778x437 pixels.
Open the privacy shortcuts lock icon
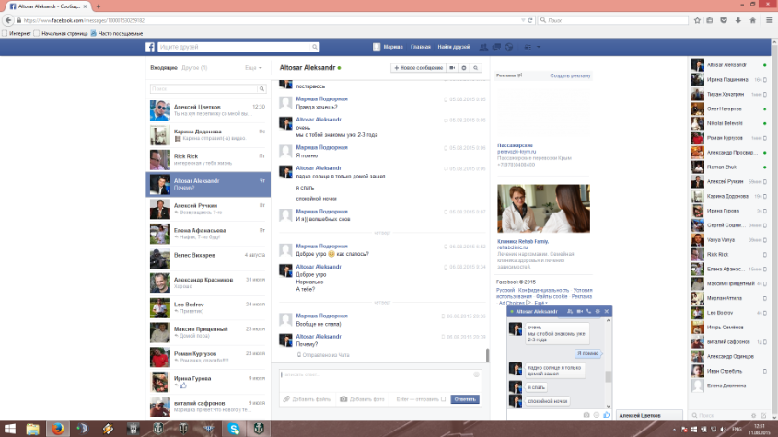coord(528,47)
